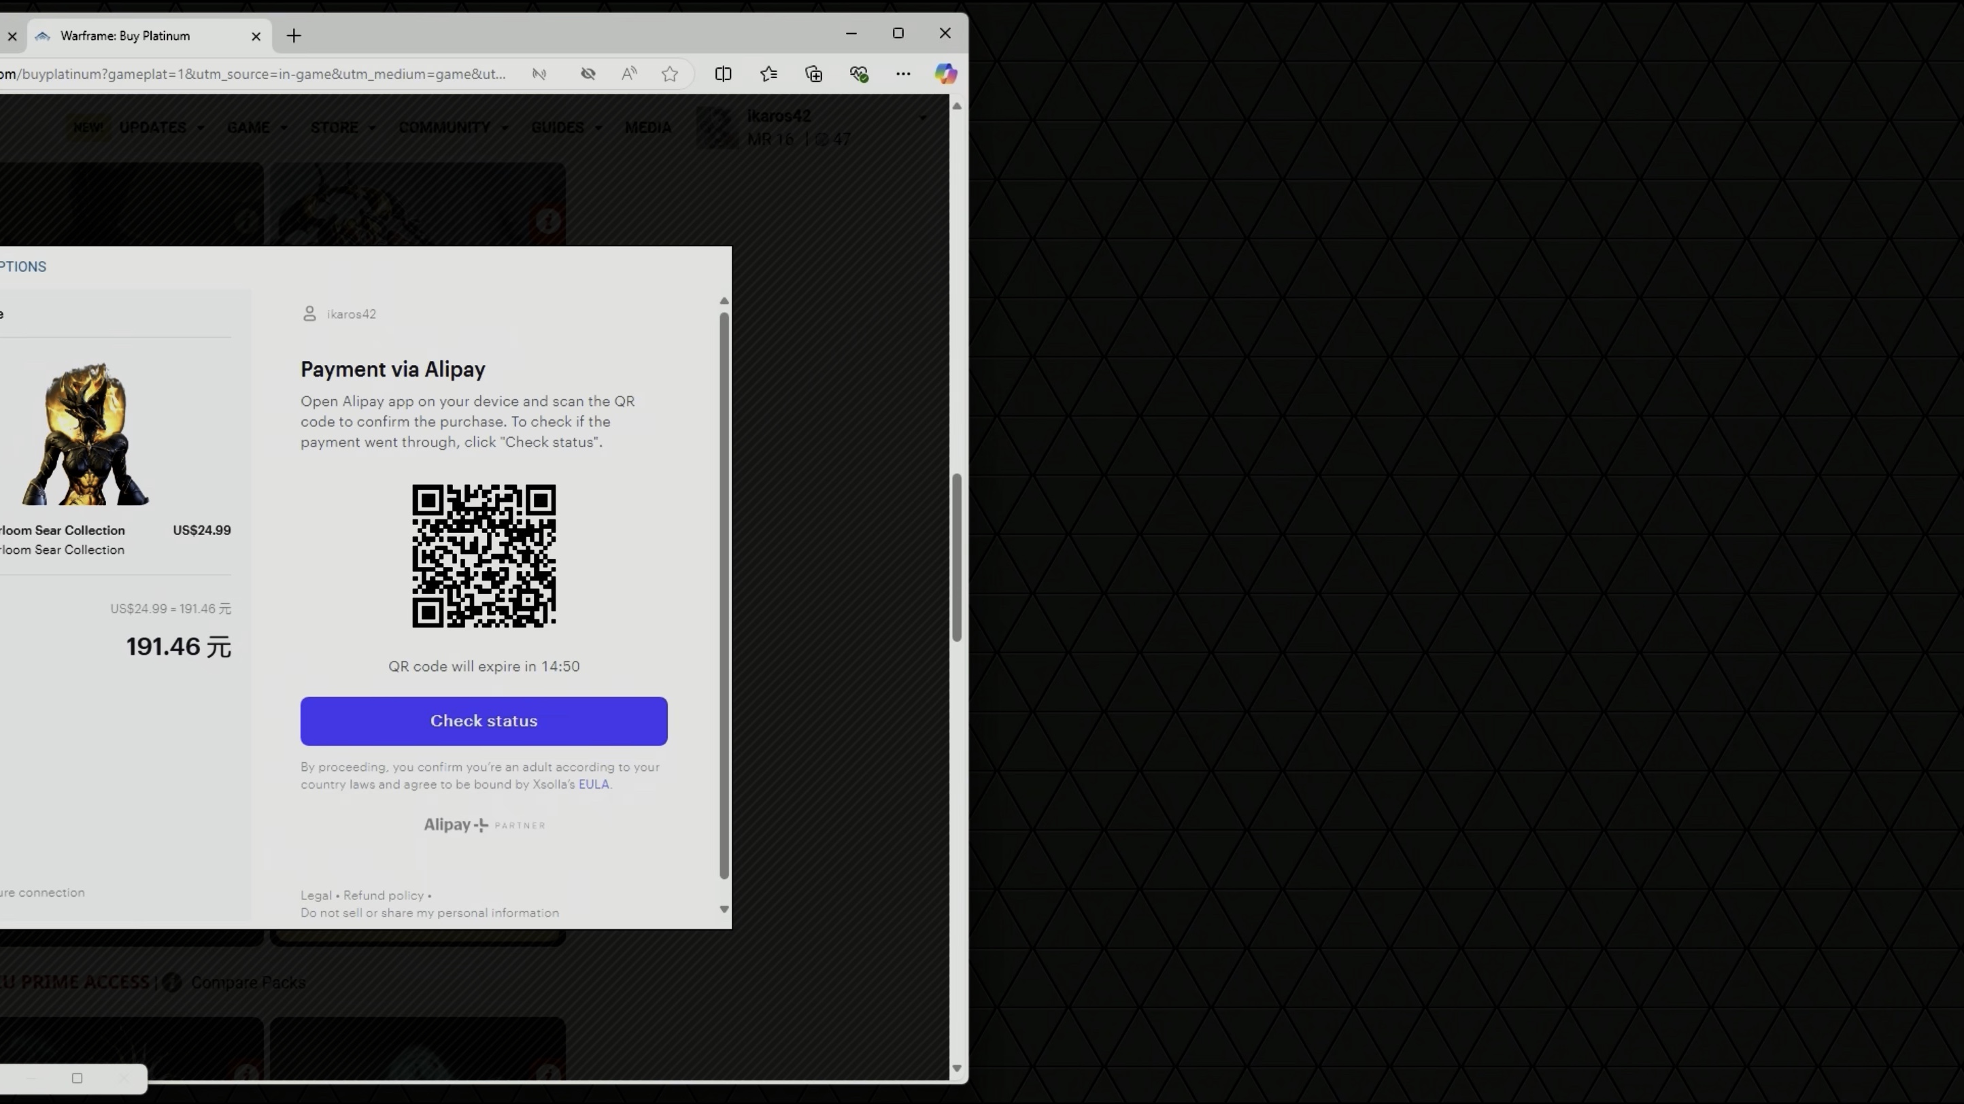Screen dimensions: 1964x1104
Task: Click the payment dialog scrollbar up arrow
Action: click(724, 301)
